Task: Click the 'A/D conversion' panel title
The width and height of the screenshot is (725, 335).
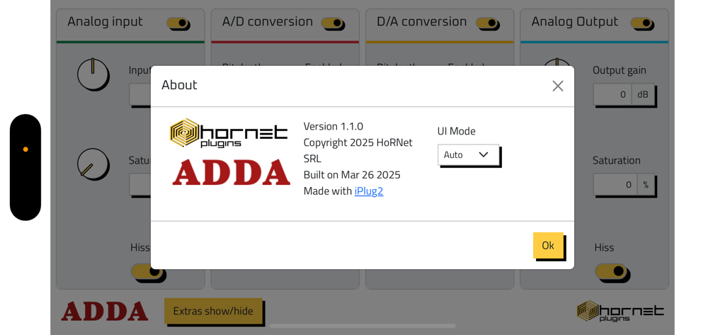Action: (x=267, y=22)
